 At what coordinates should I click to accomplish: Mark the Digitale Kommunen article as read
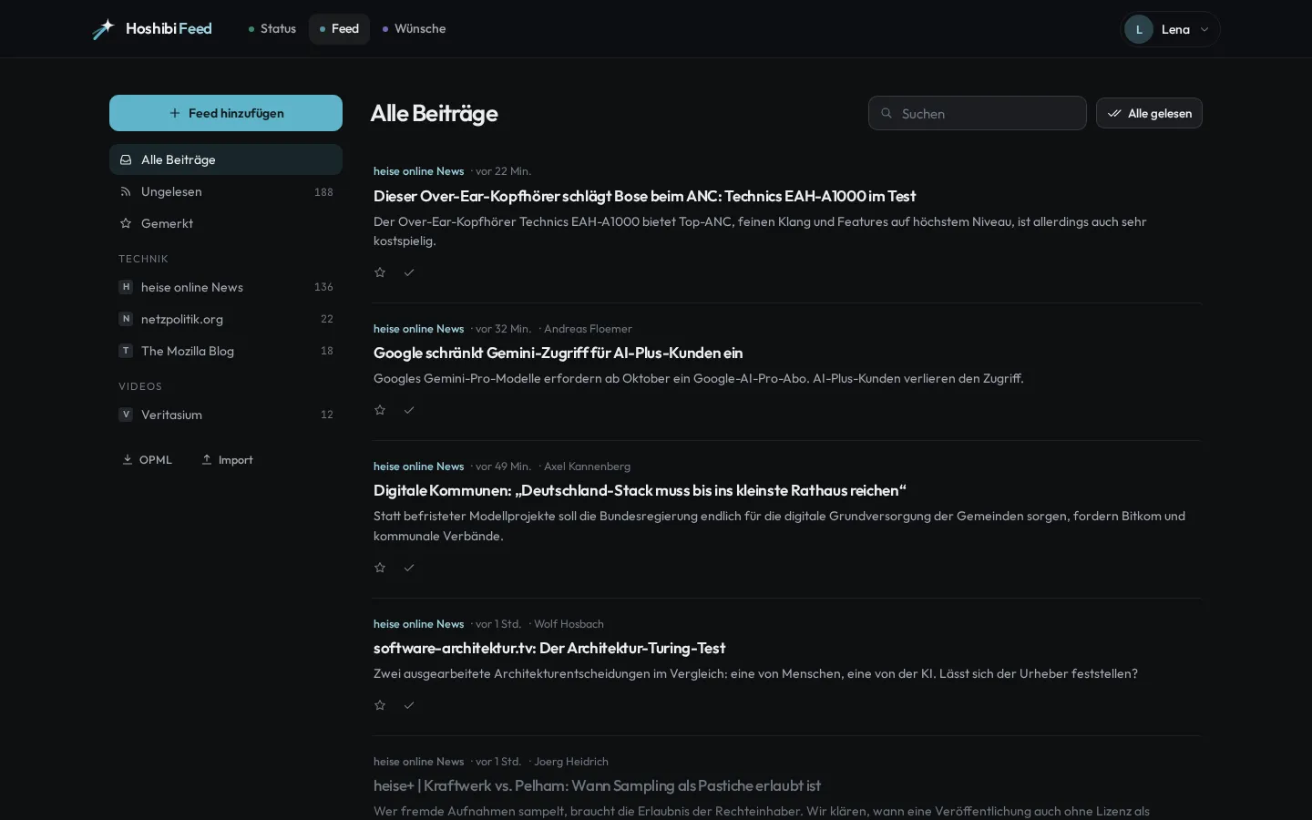(x=409, y=568)
